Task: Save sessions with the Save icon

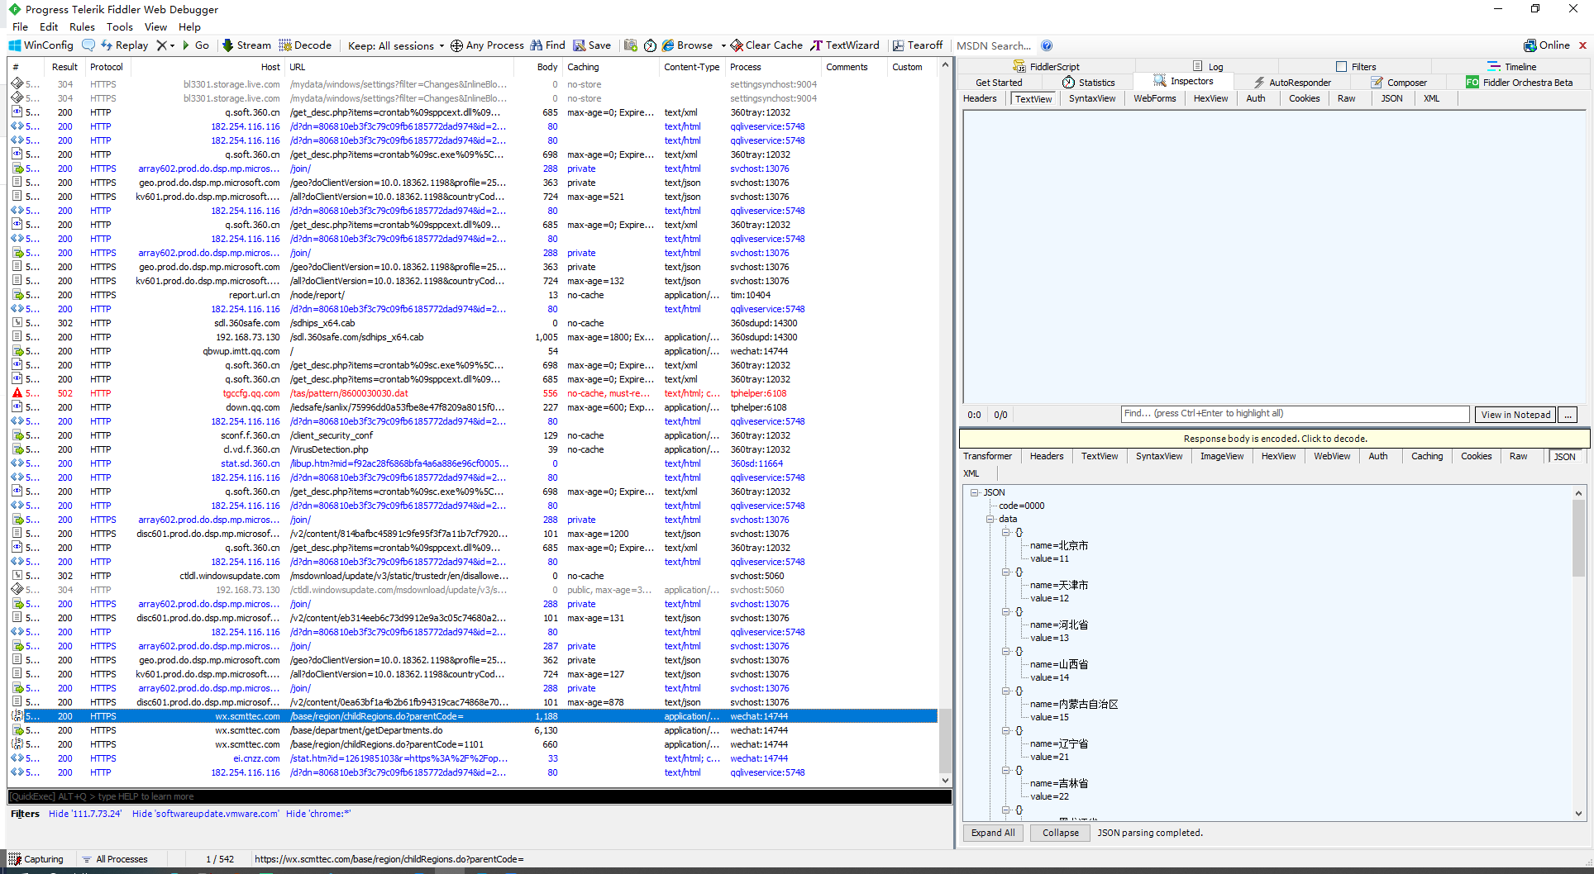Action: tap(592, 45)
